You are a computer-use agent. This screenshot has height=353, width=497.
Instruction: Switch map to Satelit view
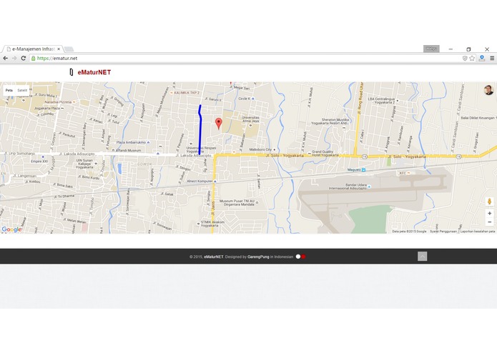coord(22,90)
